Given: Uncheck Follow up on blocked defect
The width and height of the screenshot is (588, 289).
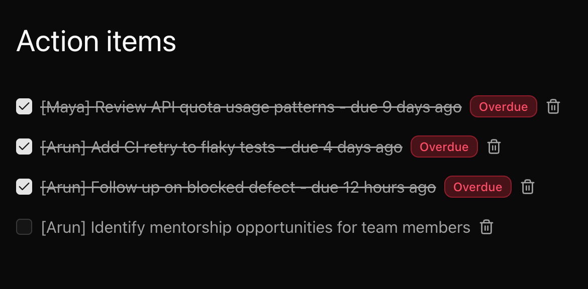Looking at the screenshot, I should 24,187.
